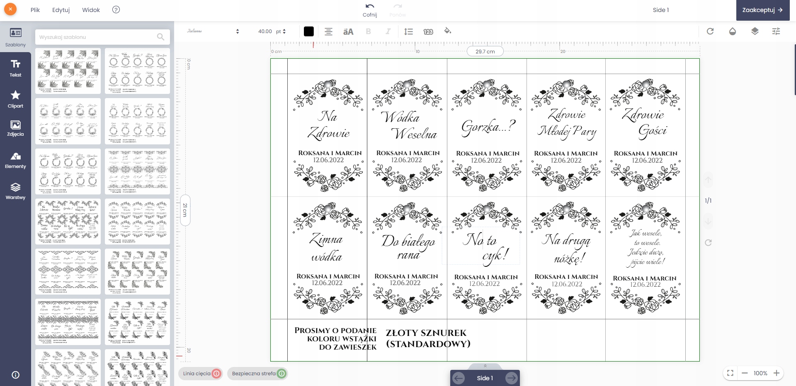The height and width of the screenshot is (386, 796).
Task: Open the line spacing tool
Action: tap(408, 31)
